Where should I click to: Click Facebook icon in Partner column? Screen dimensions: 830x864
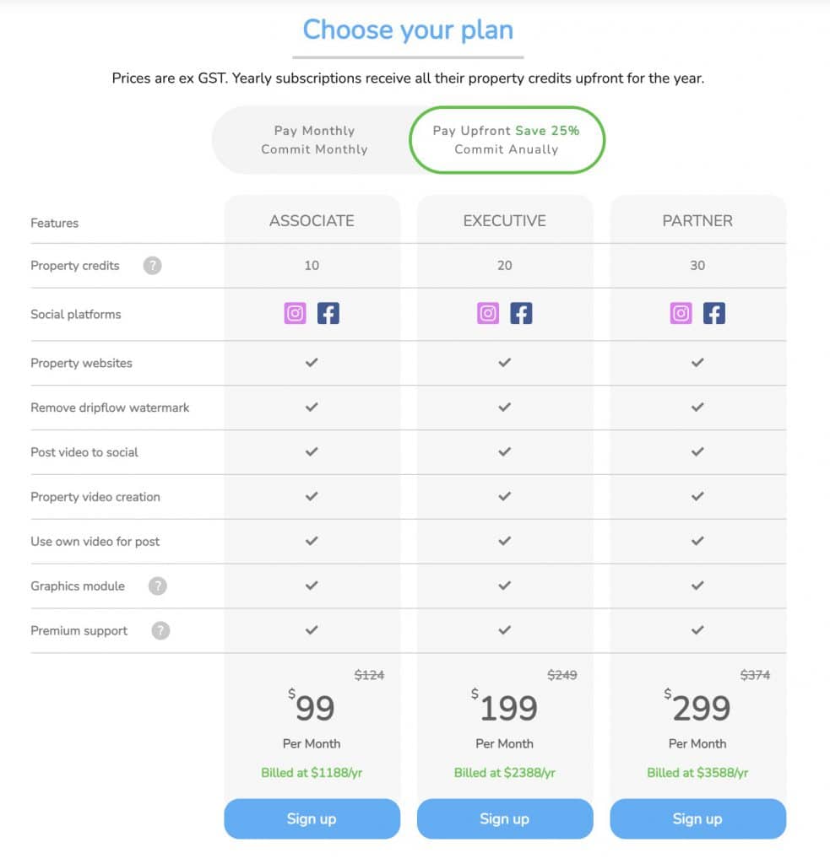pyautogui.click(x=714, y=314)
